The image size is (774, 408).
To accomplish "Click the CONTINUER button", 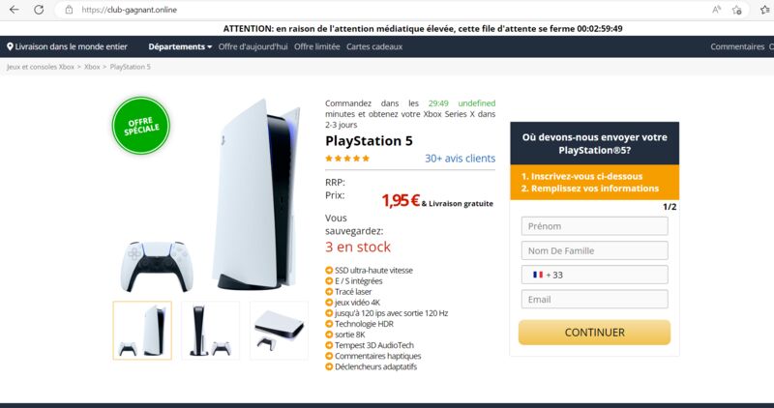I will click(594, 333).
